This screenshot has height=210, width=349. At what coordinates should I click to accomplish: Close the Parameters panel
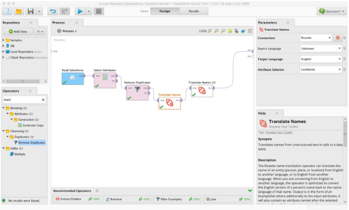tap(288, 22)
